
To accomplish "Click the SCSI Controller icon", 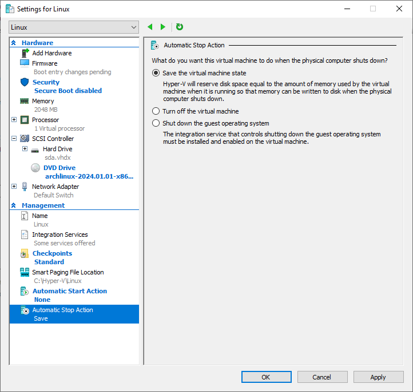I will click(25, 138).
